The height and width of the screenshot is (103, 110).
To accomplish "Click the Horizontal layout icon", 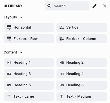I will coord(9,27).
